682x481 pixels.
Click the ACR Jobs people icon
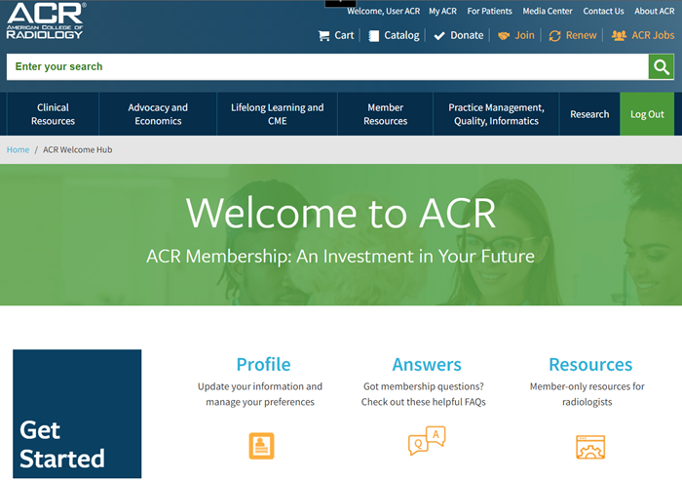pos(619,35)
